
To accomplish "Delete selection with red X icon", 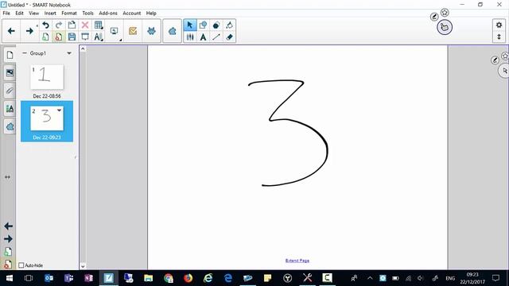I will coord(85,25).
